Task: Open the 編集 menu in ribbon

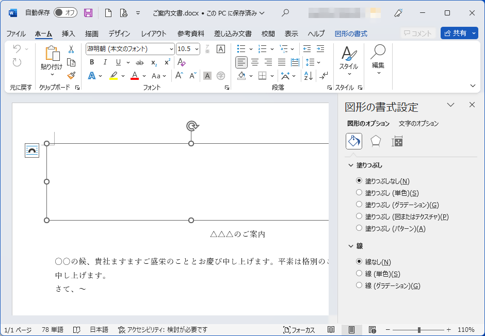Action: coord(377,62)
